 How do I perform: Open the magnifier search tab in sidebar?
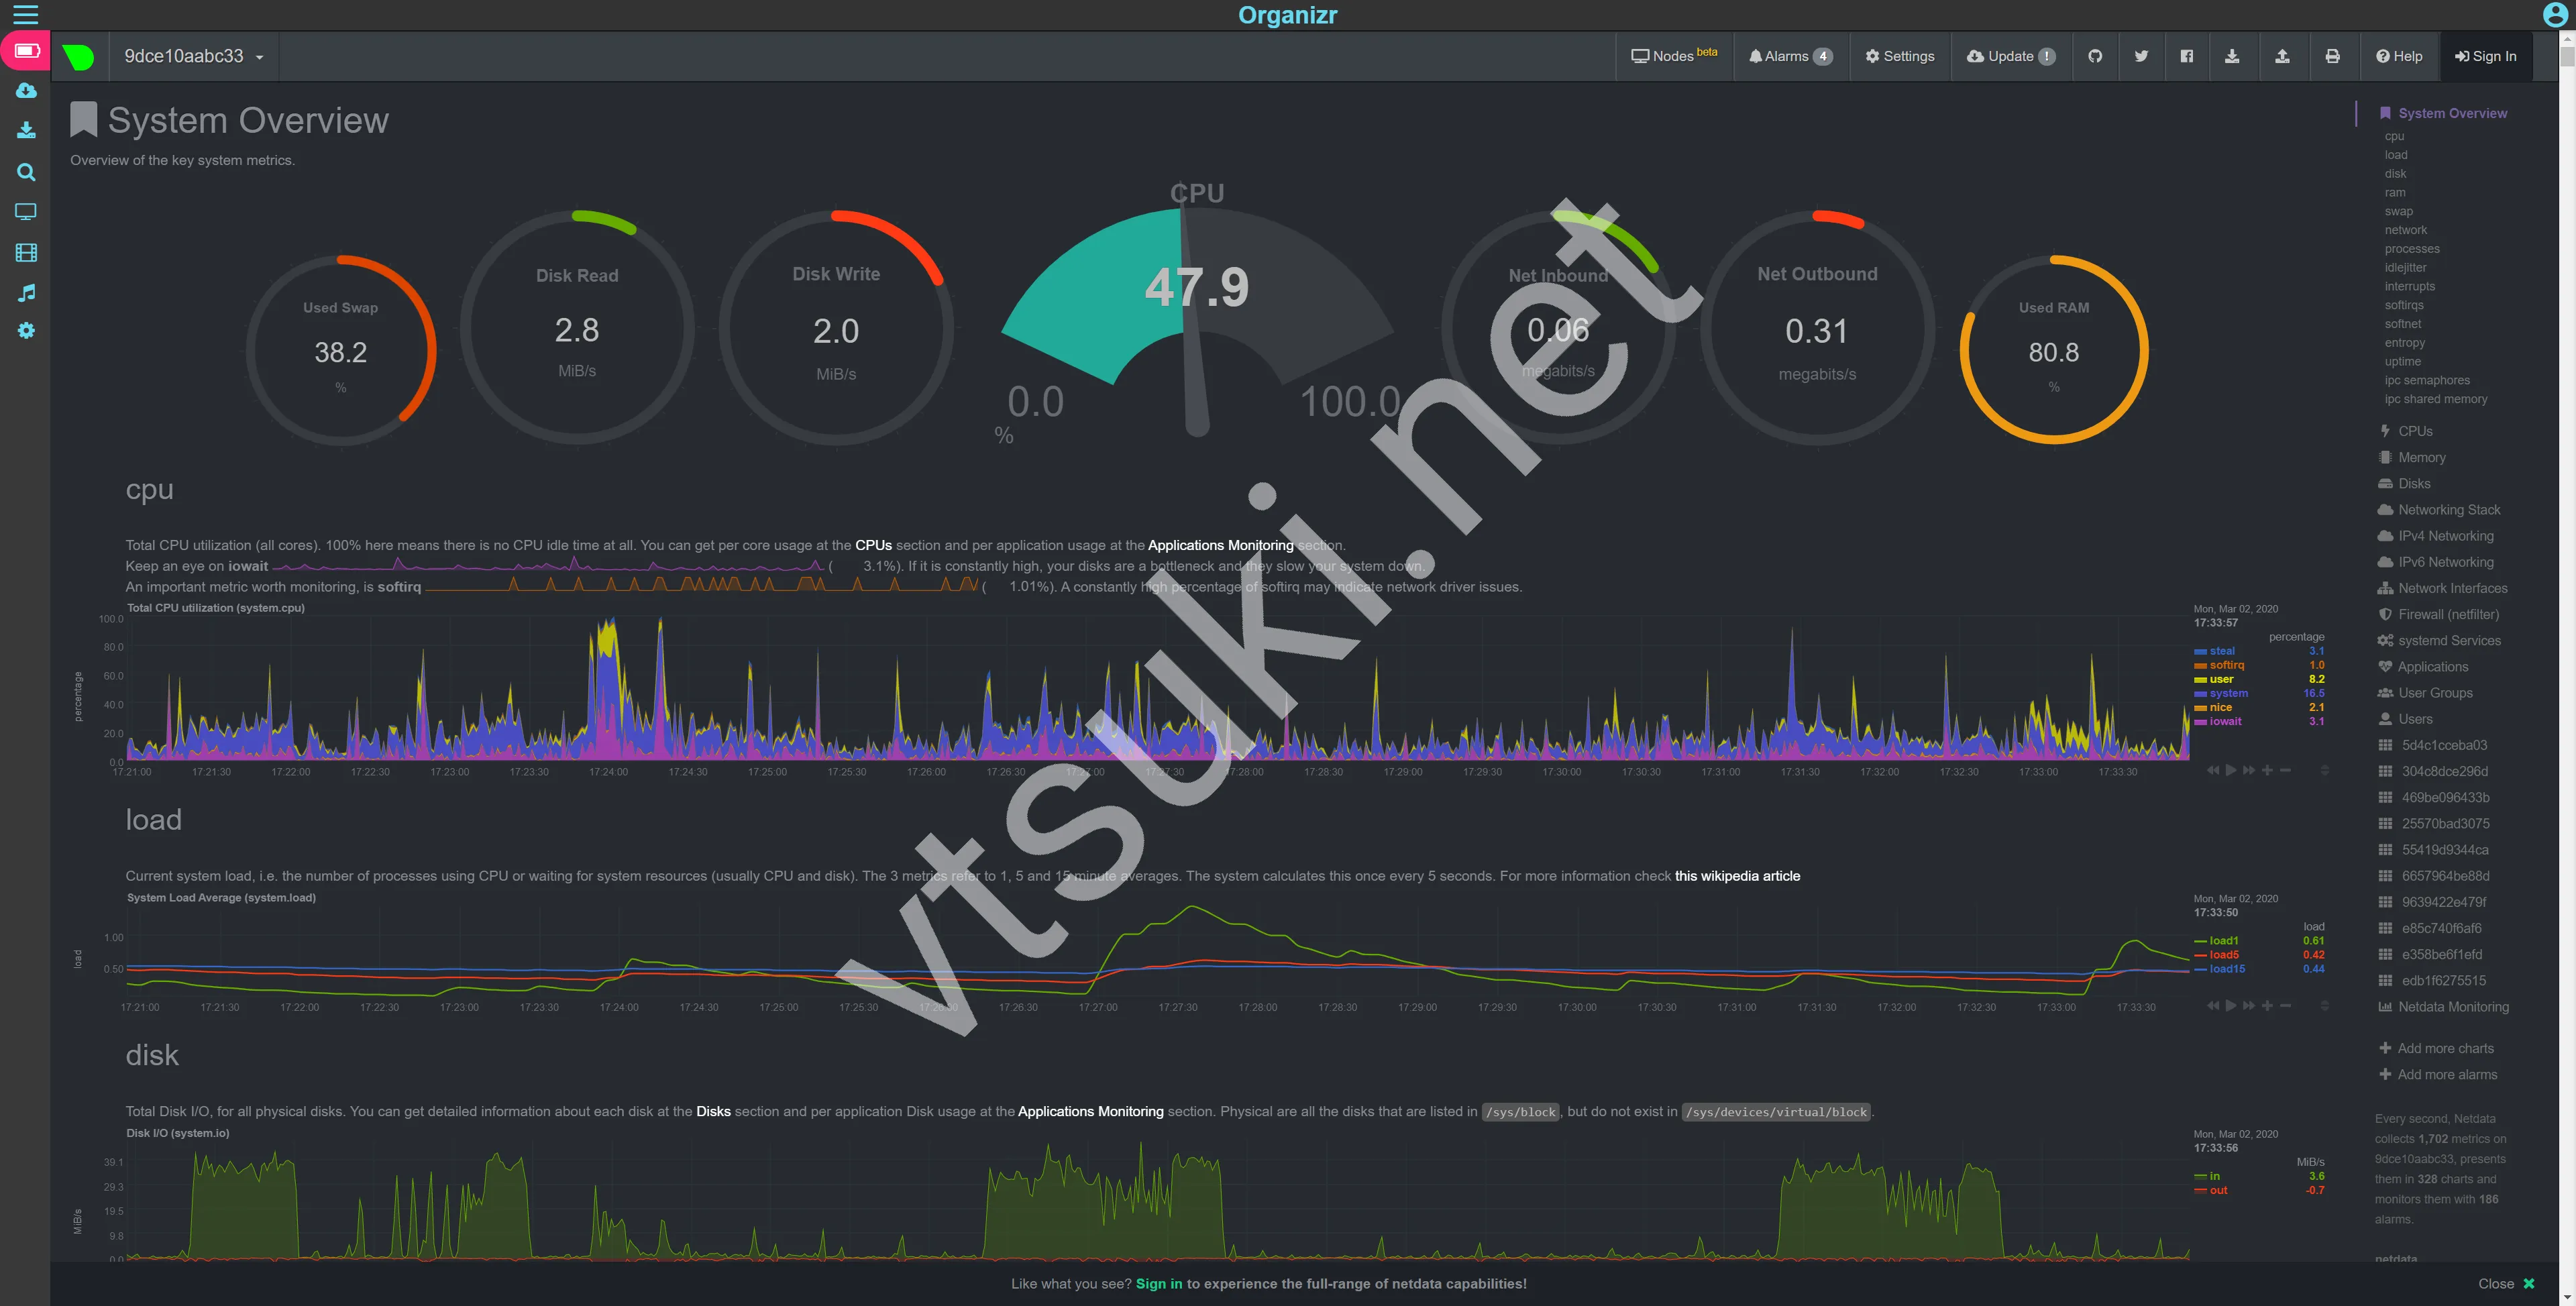(26, 172)
